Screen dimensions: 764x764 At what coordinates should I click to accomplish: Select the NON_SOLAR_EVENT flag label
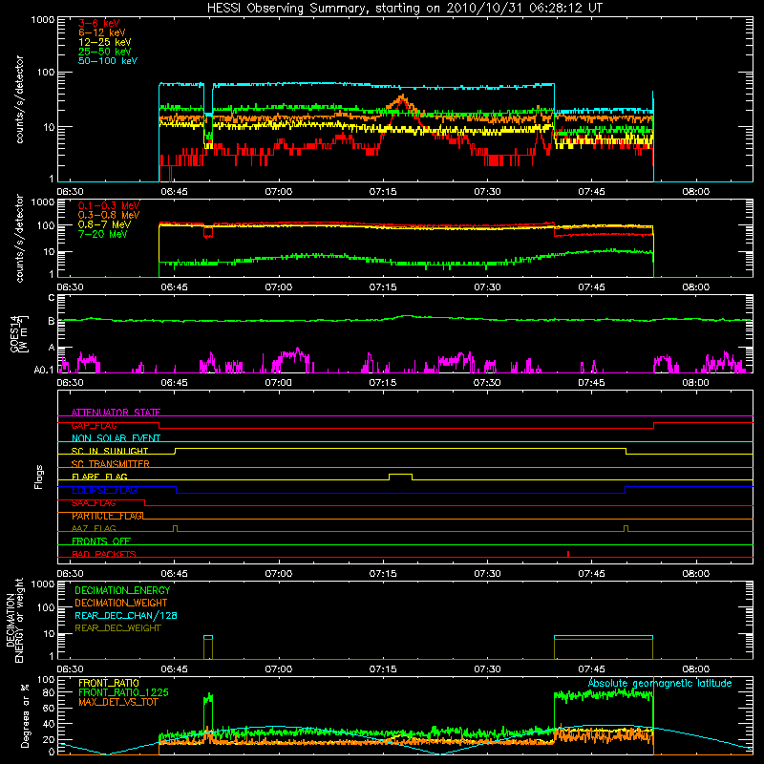(x=116, y=438)
